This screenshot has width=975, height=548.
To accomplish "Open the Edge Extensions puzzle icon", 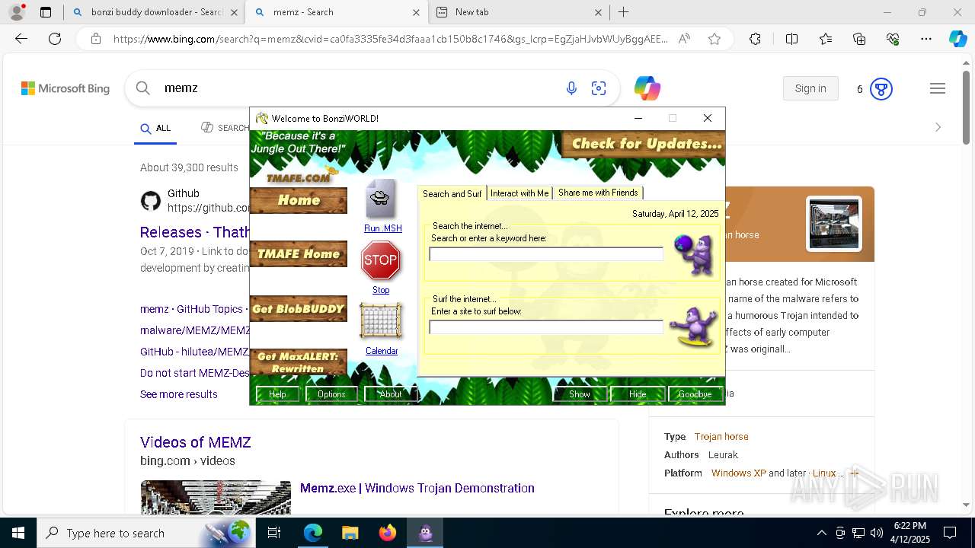I will [755, 39].
